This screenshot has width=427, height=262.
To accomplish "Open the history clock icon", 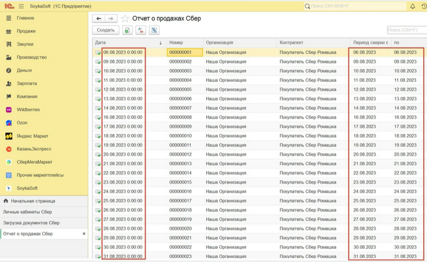I will point(424,6).
